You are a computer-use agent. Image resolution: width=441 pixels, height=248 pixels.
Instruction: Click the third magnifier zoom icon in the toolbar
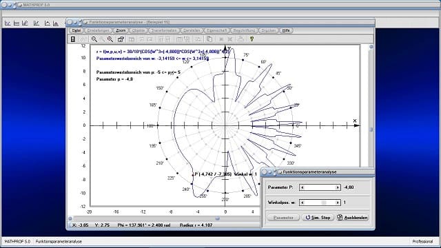(x=110, y=39)
